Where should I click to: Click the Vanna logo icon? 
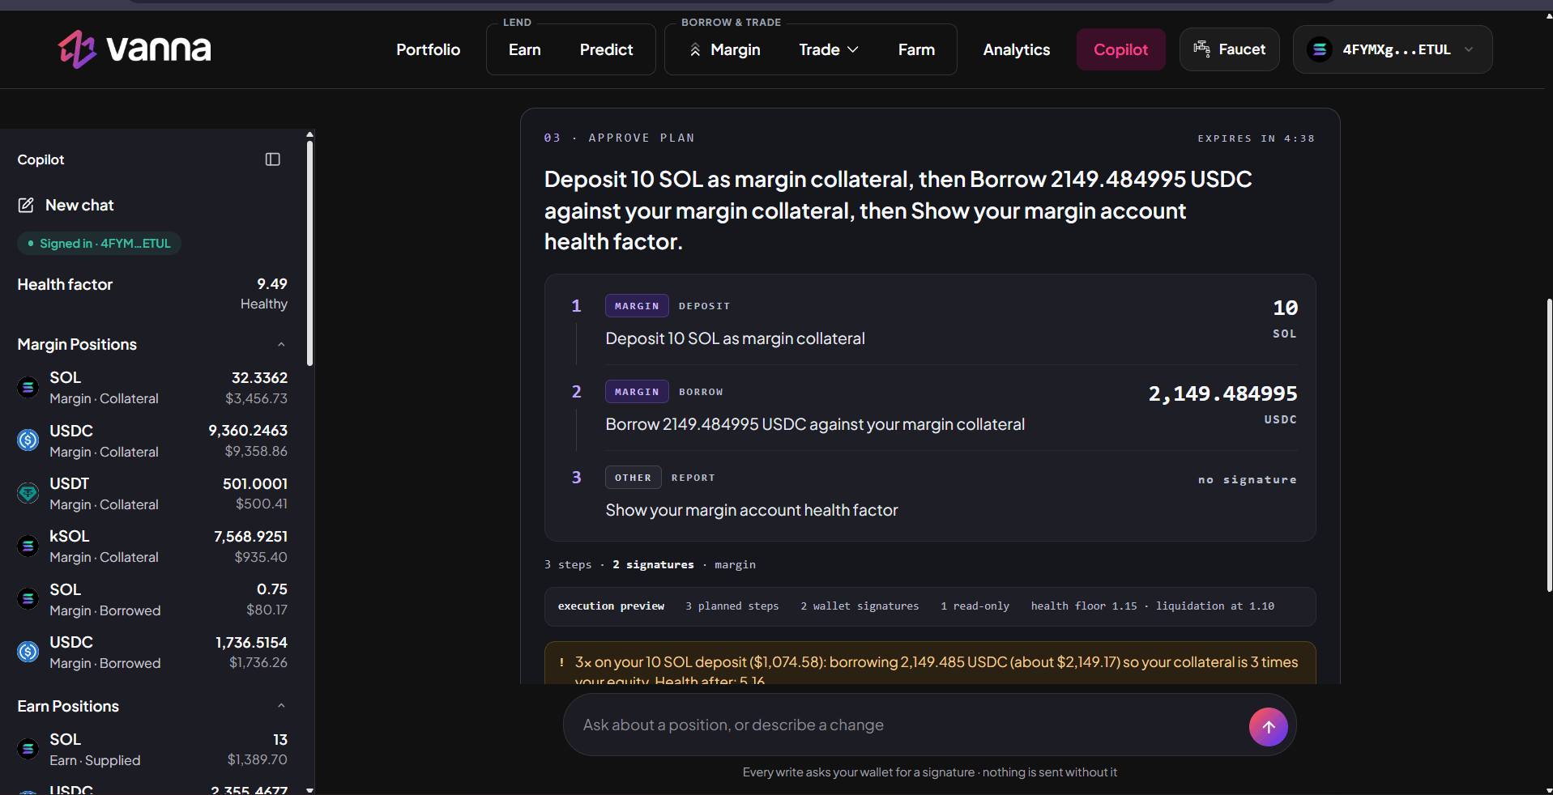click(x=77, y=49)
